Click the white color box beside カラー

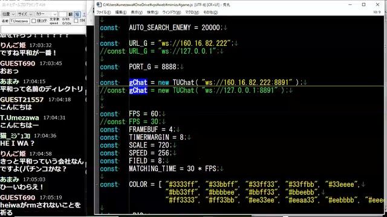coord(63,14)
